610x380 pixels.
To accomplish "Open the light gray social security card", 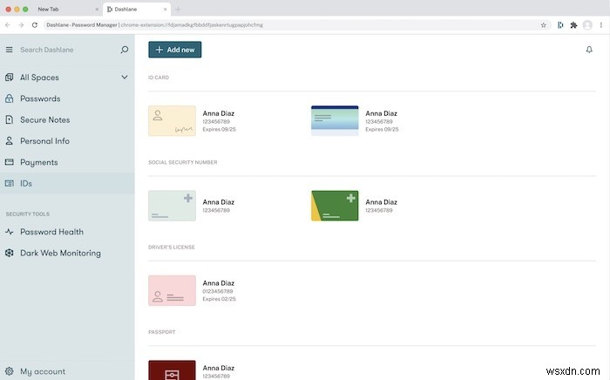I will pos(172,206).
